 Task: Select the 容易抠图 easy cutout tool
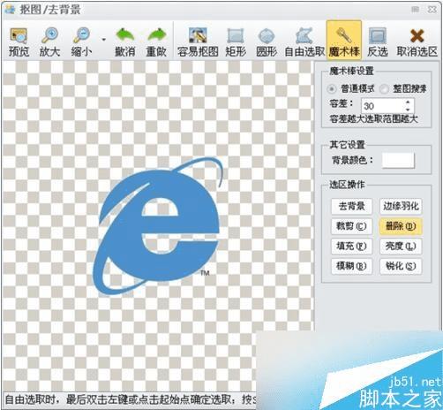[198, 42]
